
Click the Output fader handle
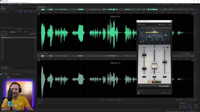165,62
